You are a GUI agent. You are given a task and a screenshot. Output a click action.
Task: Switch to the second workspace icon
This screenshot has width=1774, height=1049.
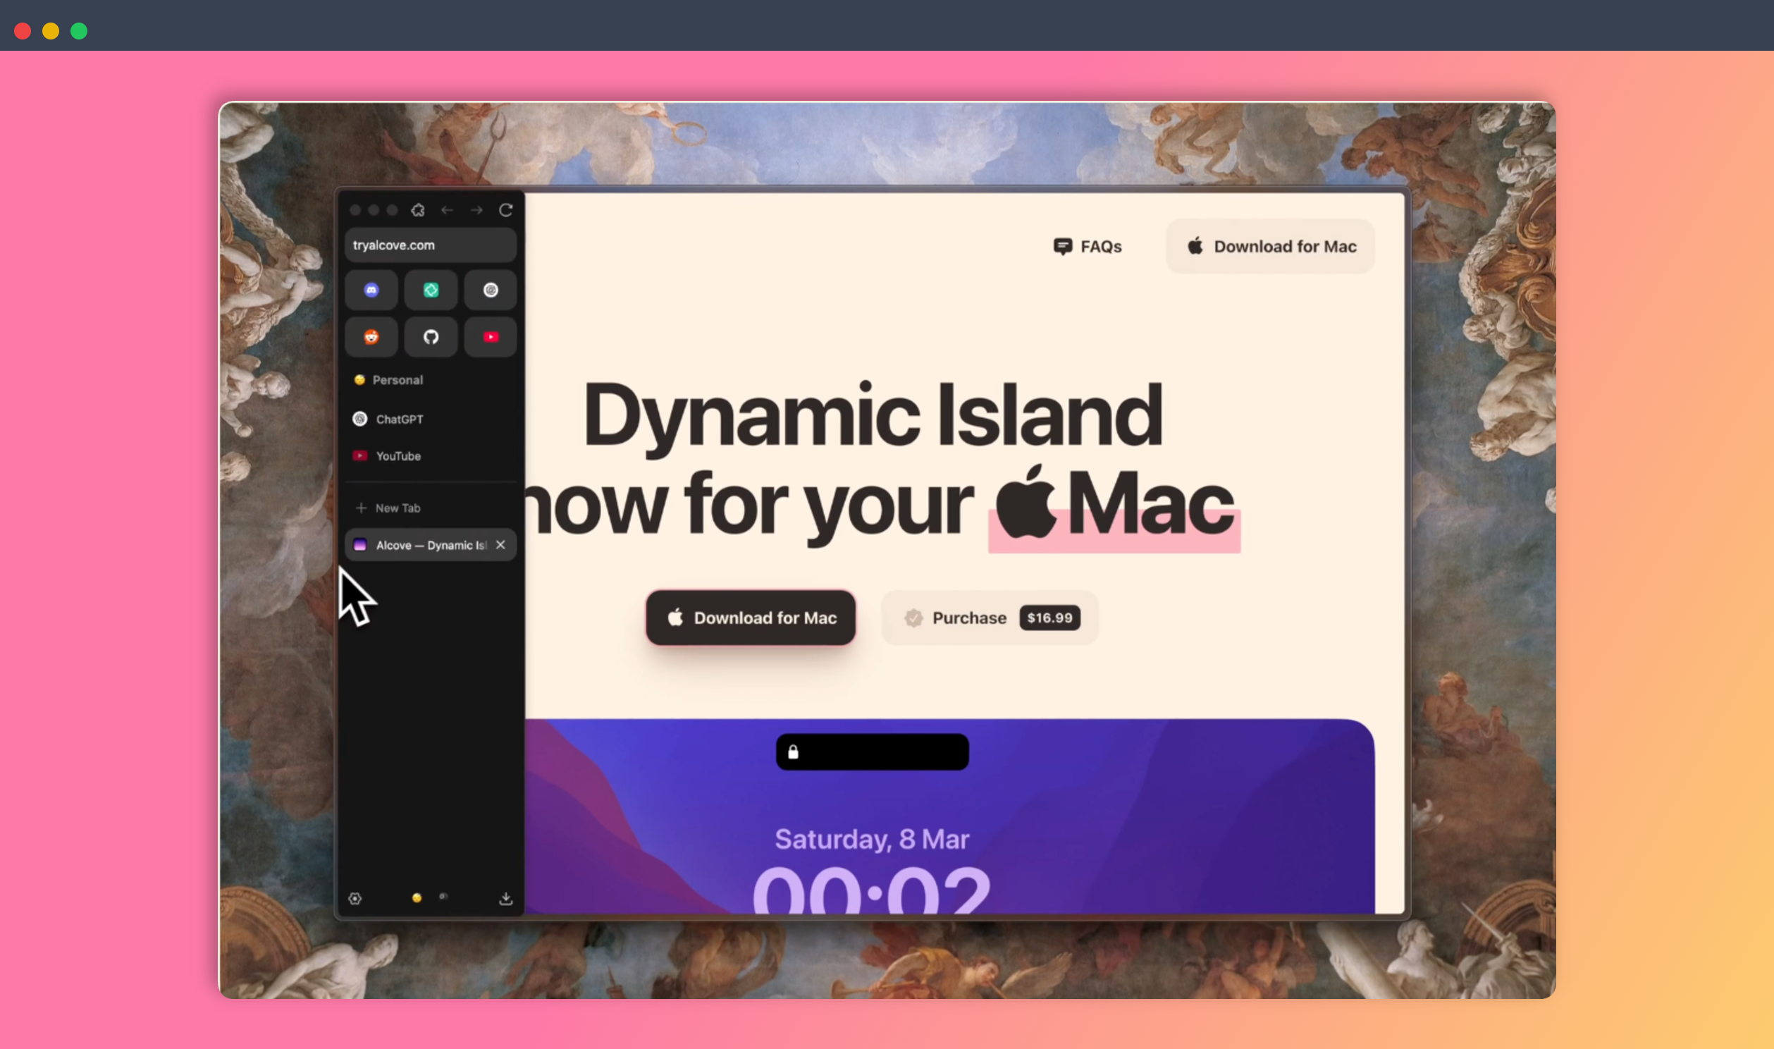click(x=444, y=897)
